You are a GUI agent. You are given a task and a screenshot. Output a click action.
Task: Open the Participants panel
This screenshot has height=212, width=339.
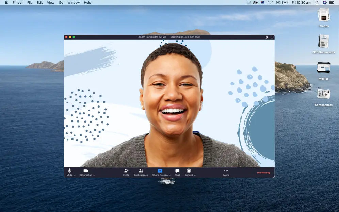click(141, 171)
